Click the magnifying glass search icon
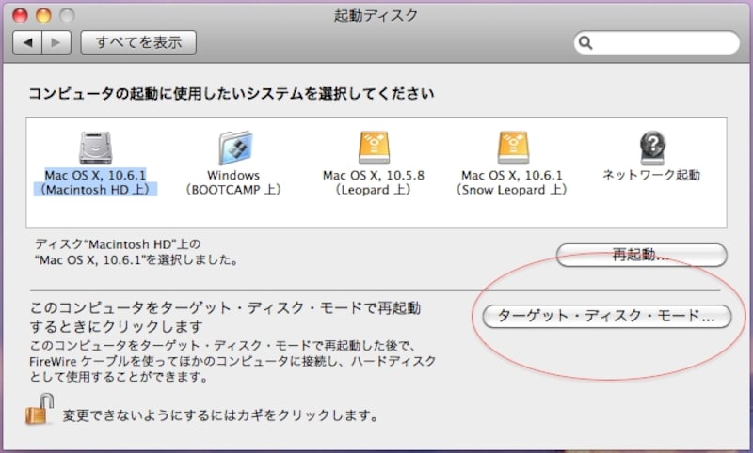This screenshot has height=453, width=753. [585, 42]
